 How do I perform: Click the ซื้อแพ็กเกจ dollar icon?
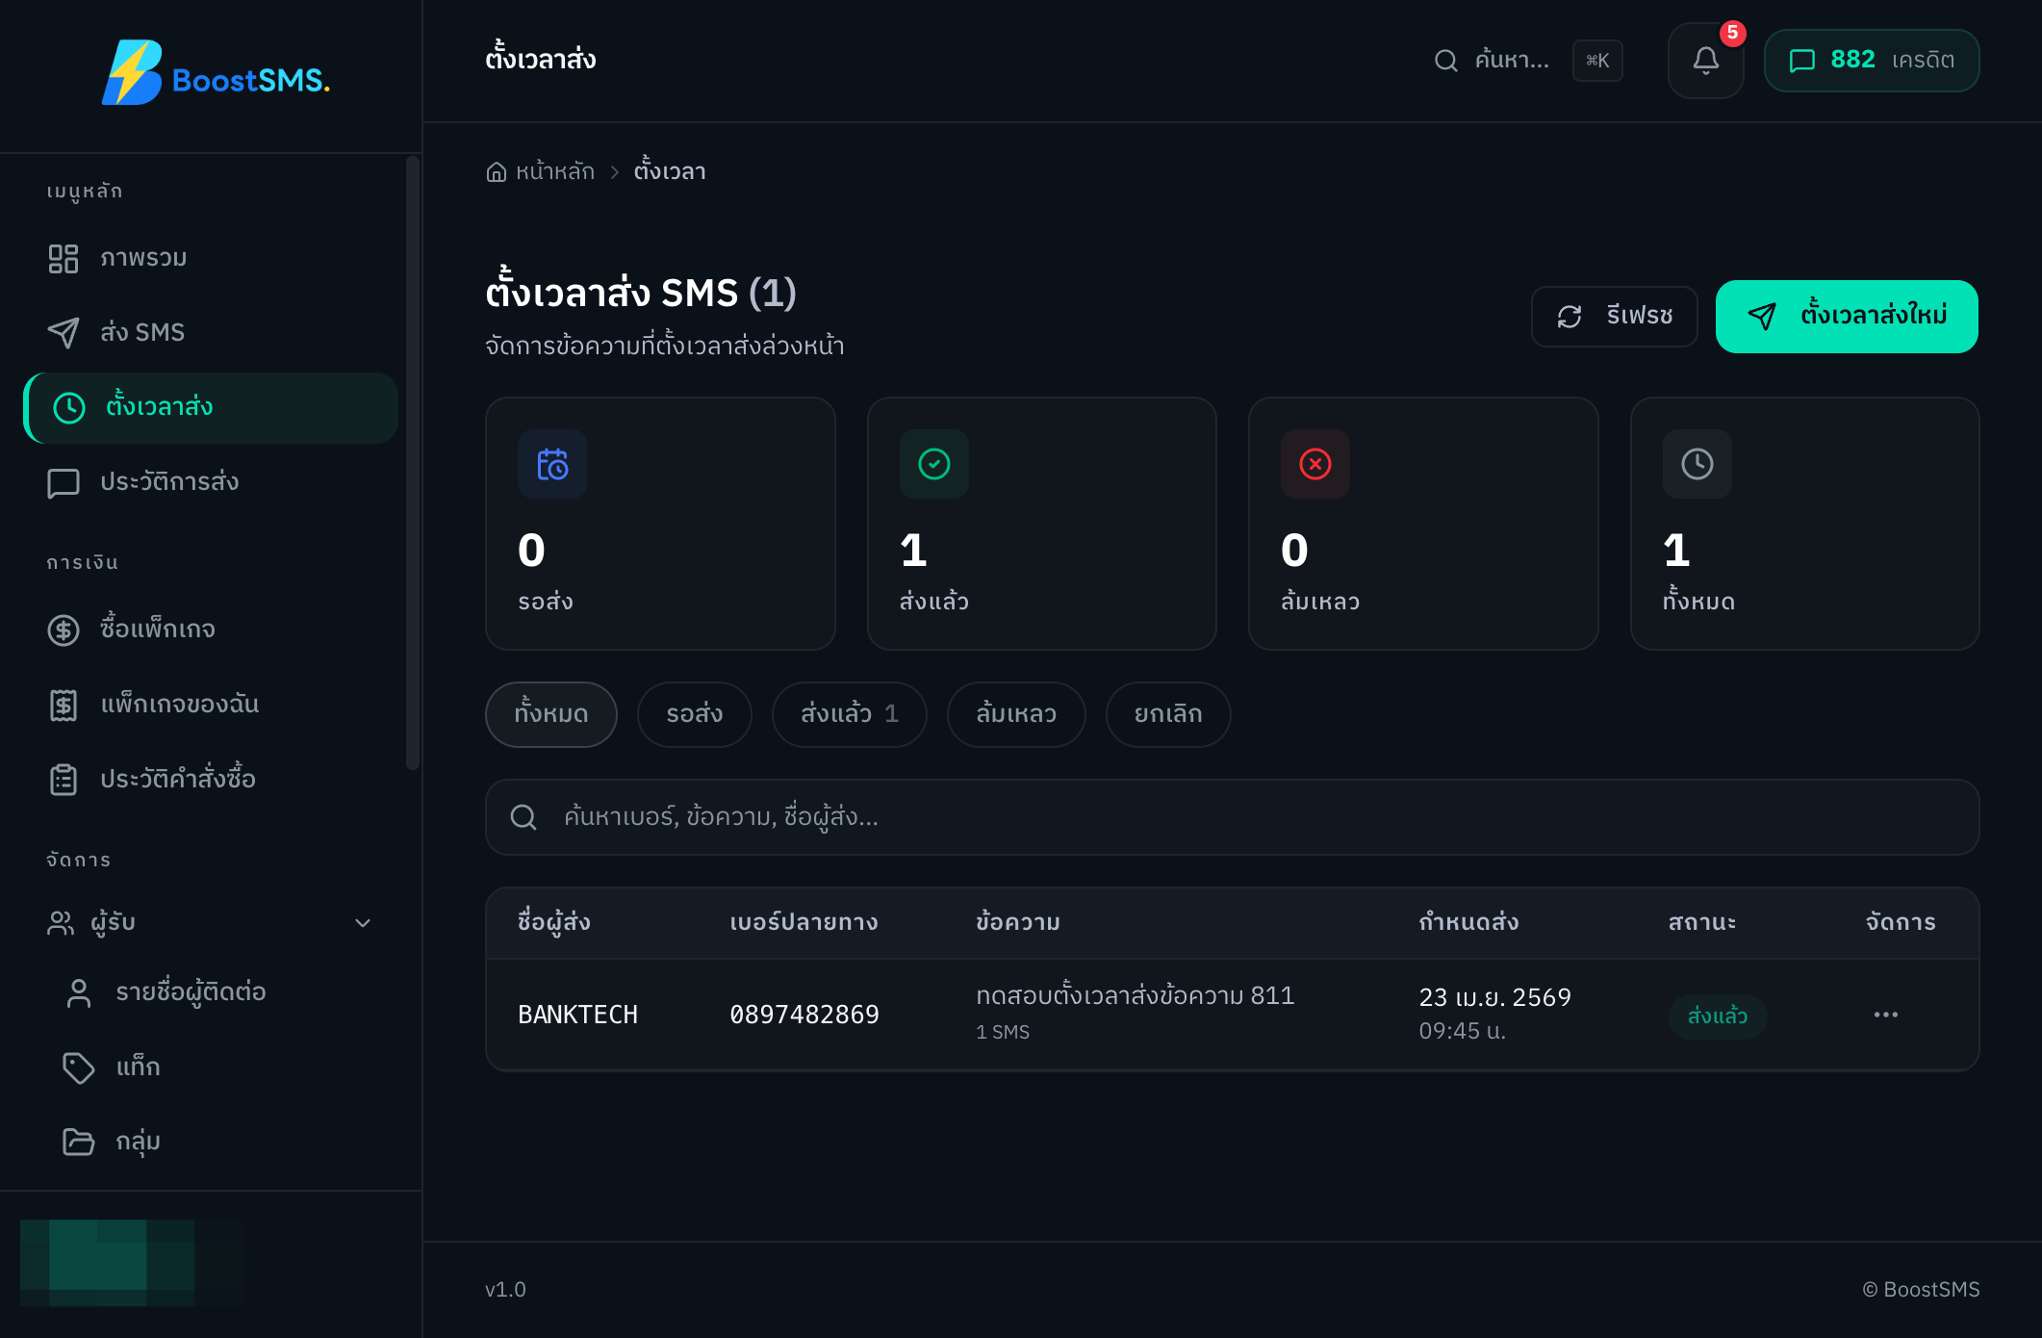coord(64,630)
